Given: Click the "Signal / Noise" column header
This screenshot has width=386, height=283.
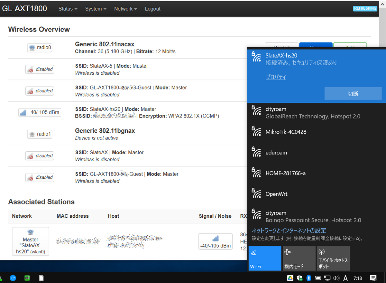Looking at the screenshot, I should pyautogui.click(x=215, y=216).
